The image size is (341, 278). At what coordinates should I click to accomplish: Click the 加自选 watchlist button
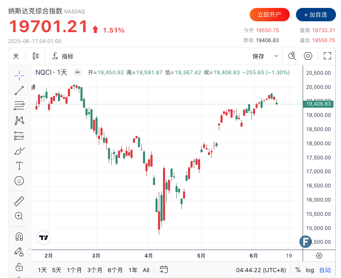(316, 15)
